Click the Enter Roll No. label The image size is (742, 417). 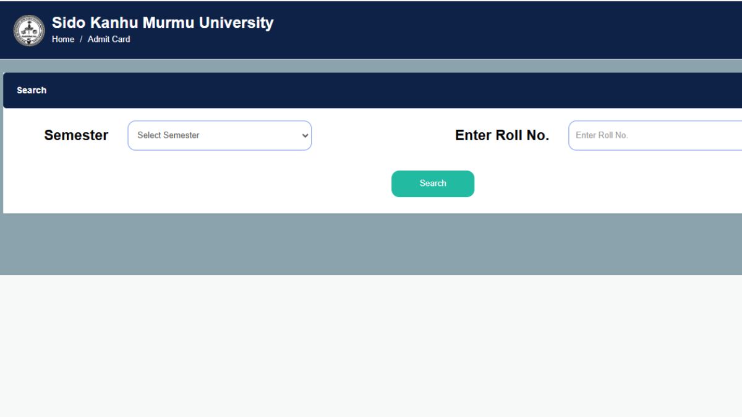pyautogui.click(x=502, y=135)
